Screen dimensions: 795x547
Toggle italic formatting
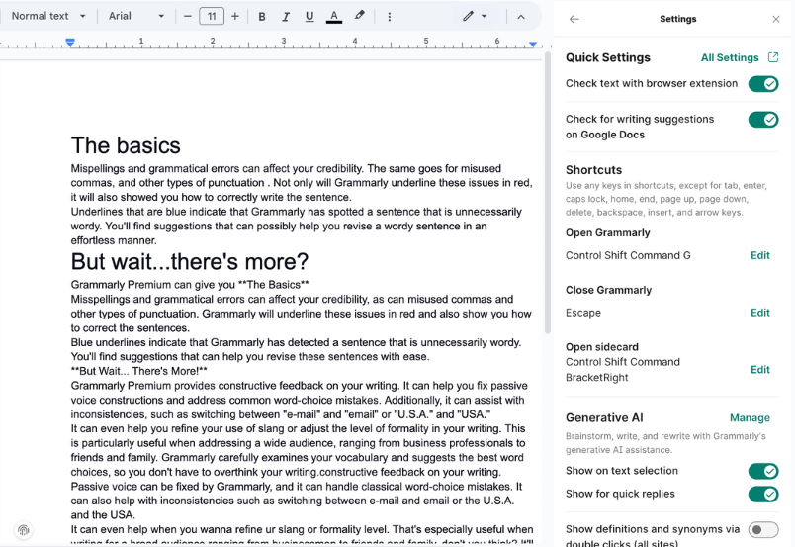[286, 17]
